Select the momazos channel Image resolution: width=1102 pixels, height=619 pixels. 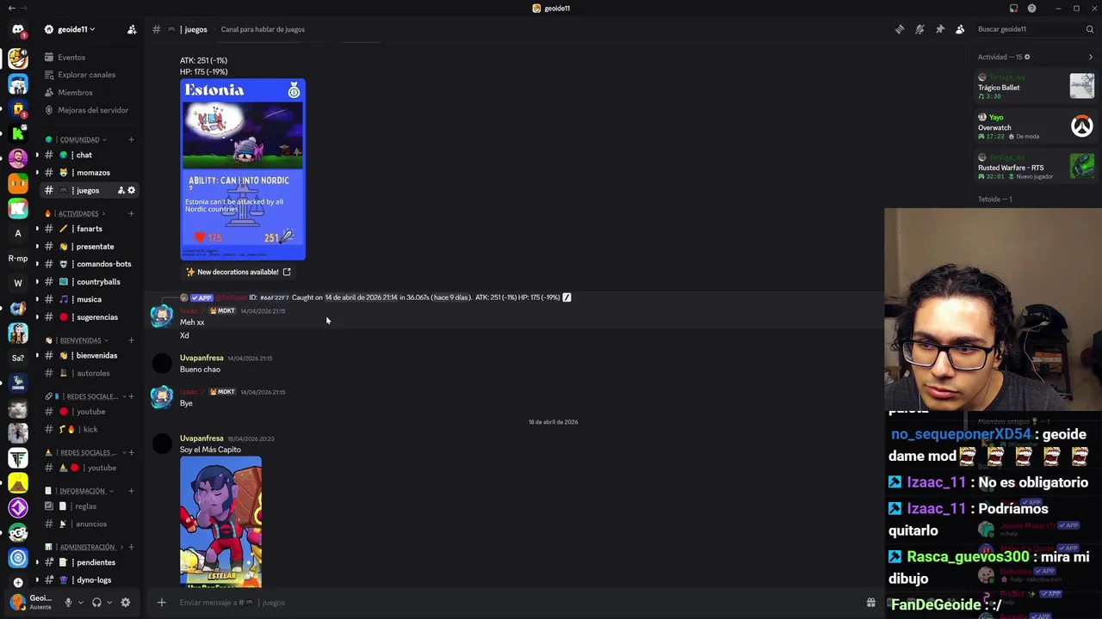tap(89, 173)
